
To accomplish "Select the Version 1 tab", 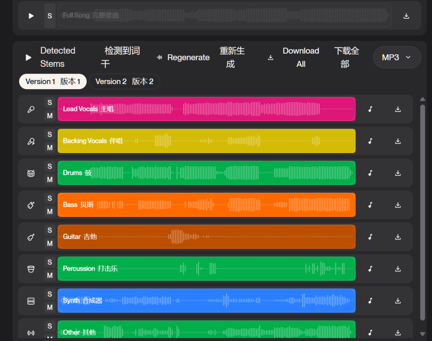I will 53,82.
